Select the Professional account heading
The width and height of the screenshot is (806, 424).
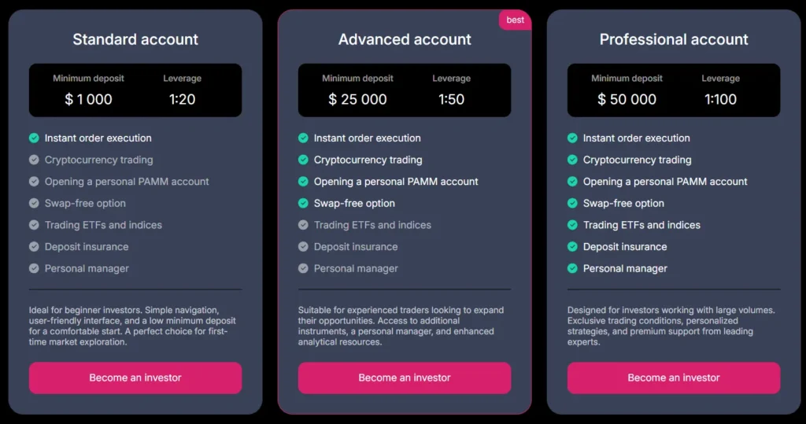(x=674, y=39)
